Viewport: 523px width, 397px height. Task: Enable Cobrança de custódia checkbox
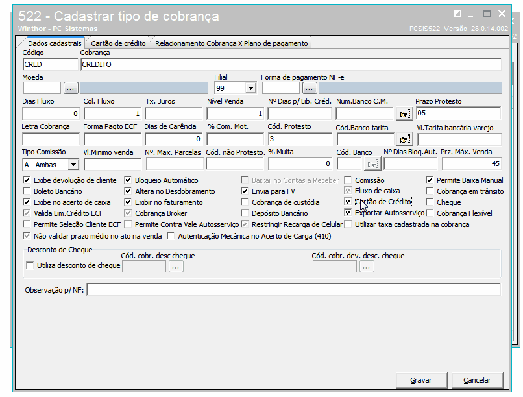click(x=245, y=202)
